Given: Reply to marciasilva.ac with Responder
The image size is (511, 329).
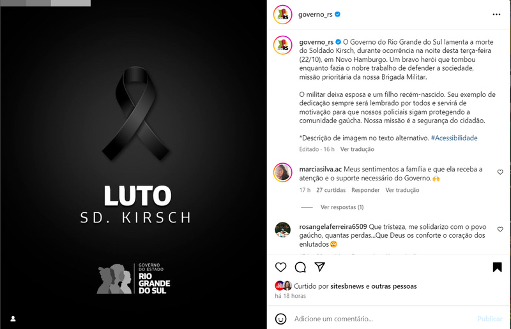Looking at the screenshot, I should coord(365,190).
